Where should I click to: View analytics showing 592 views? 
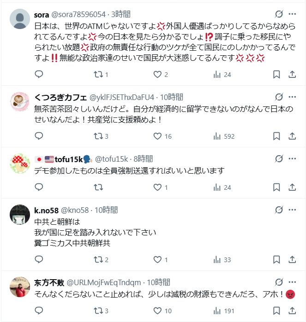(224, 136)
